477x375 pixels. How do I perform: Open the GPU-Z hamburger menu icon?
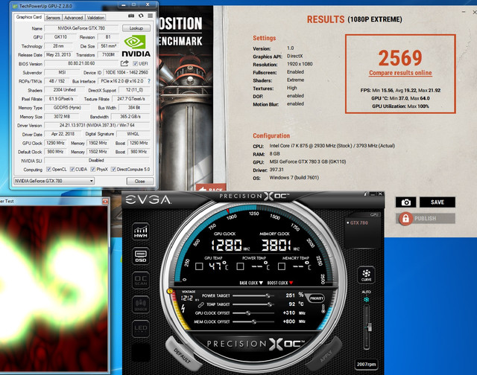point(151,16)
